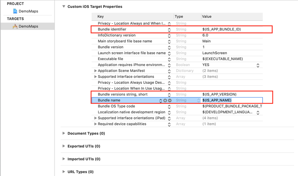Open the Localization native development region value popup

[x=258, y=112]
